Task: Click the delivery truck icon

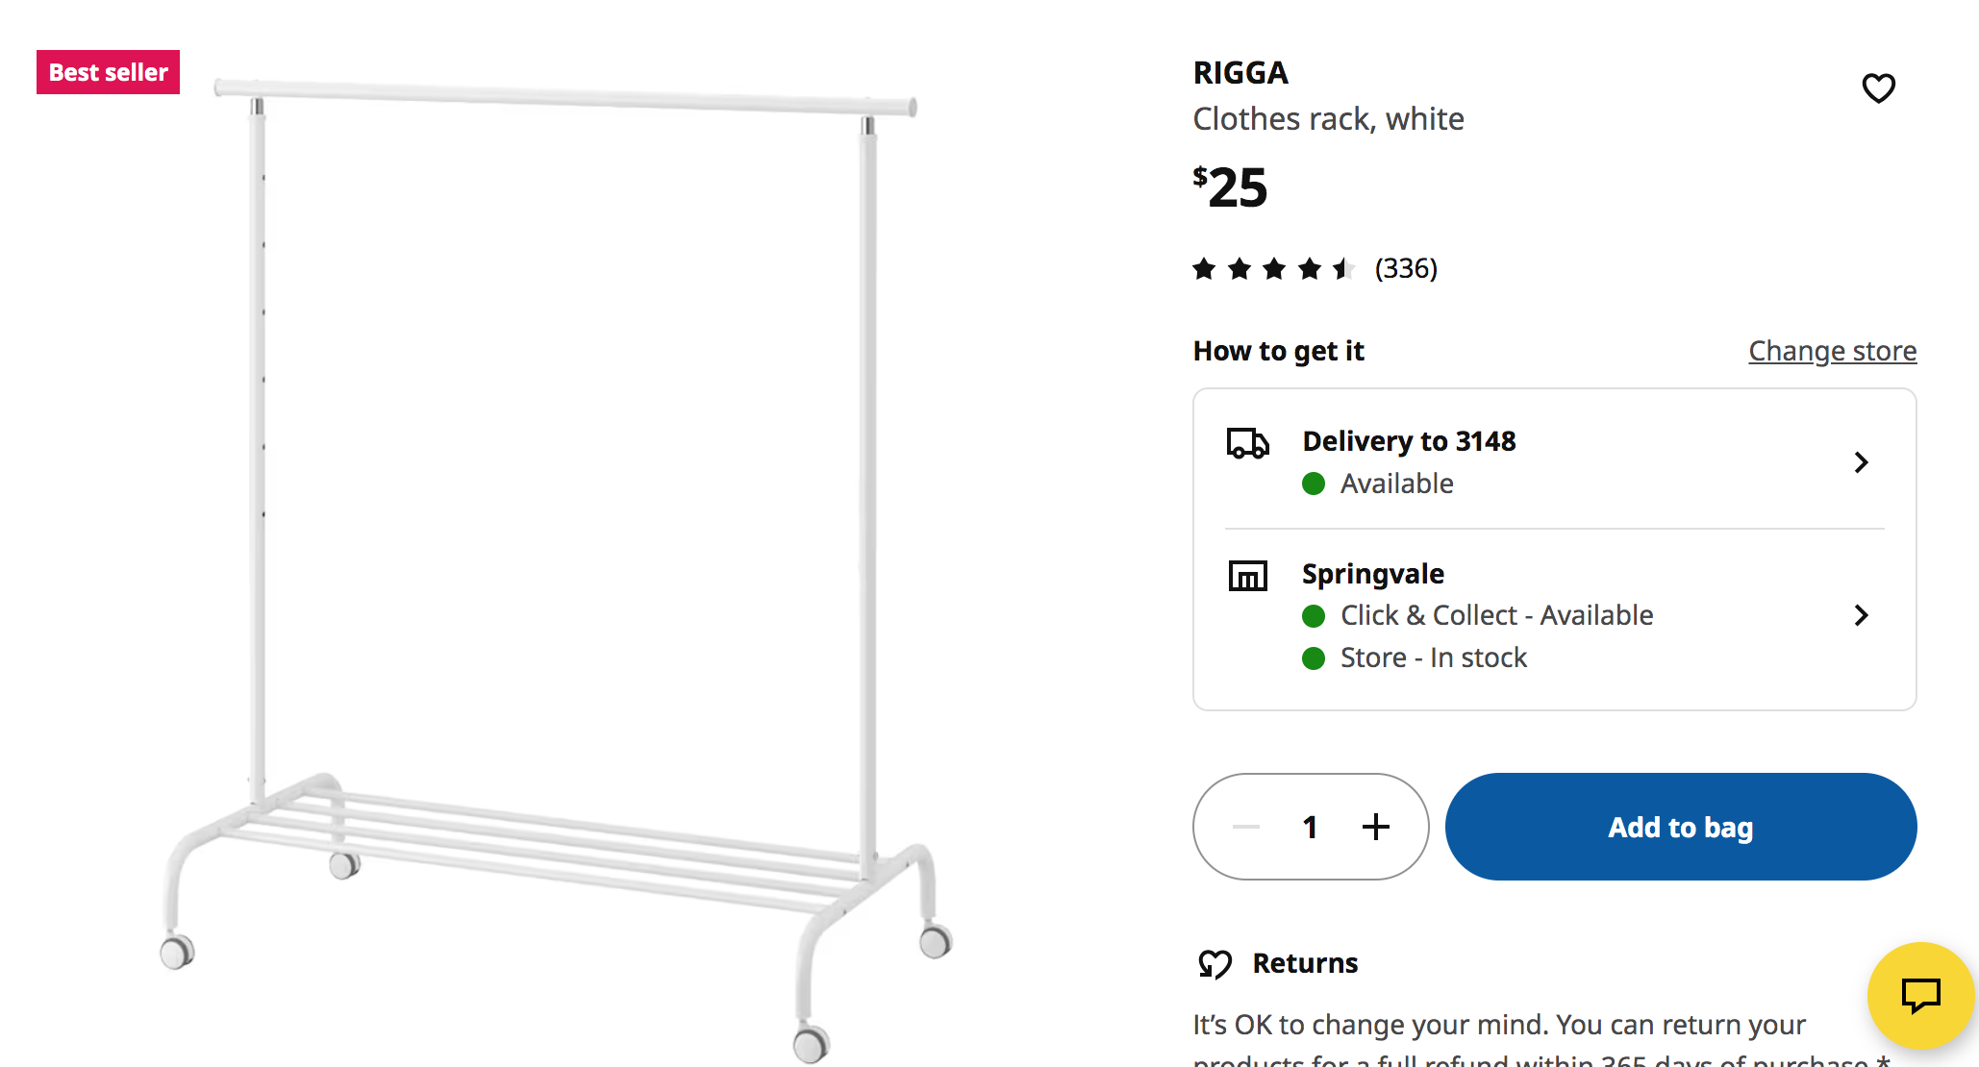Action: coord(1247,444)
